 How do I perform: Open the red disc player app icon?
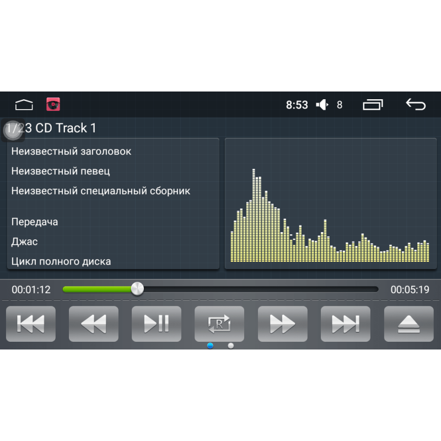click(x=53, y=104)
